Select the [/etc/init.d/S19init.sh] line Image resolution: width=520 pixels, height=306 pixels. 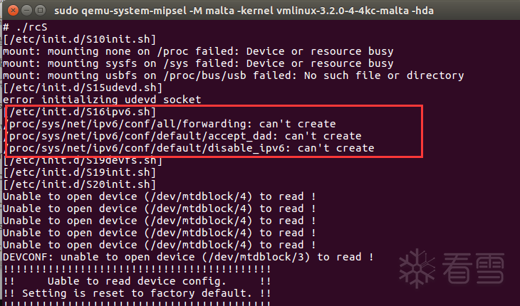pyautogui.click(x=80, y=172)
